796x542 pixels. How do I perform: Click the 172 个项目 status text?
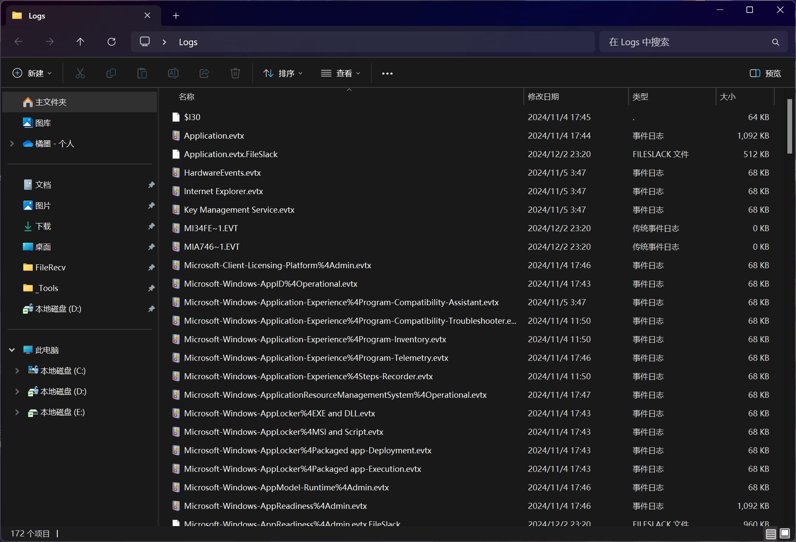click(30, 534)
